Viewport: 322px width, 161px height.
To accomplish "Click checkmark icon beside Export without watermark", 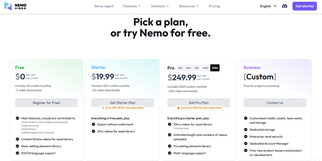I will [93, 124].
